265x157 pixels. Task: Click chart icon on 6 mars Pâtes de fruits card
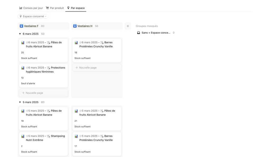23,43
